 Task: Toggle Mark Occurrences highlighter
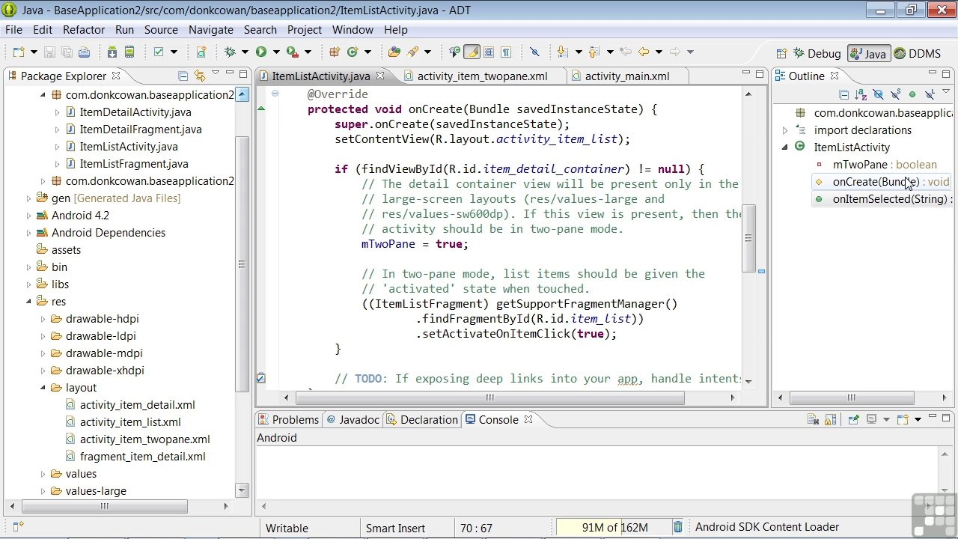click(x=472, y=52)
